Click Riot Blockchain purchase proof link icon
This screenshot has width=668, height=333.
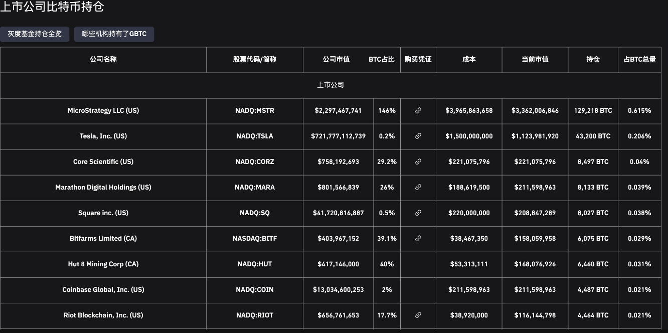(418, 315)
